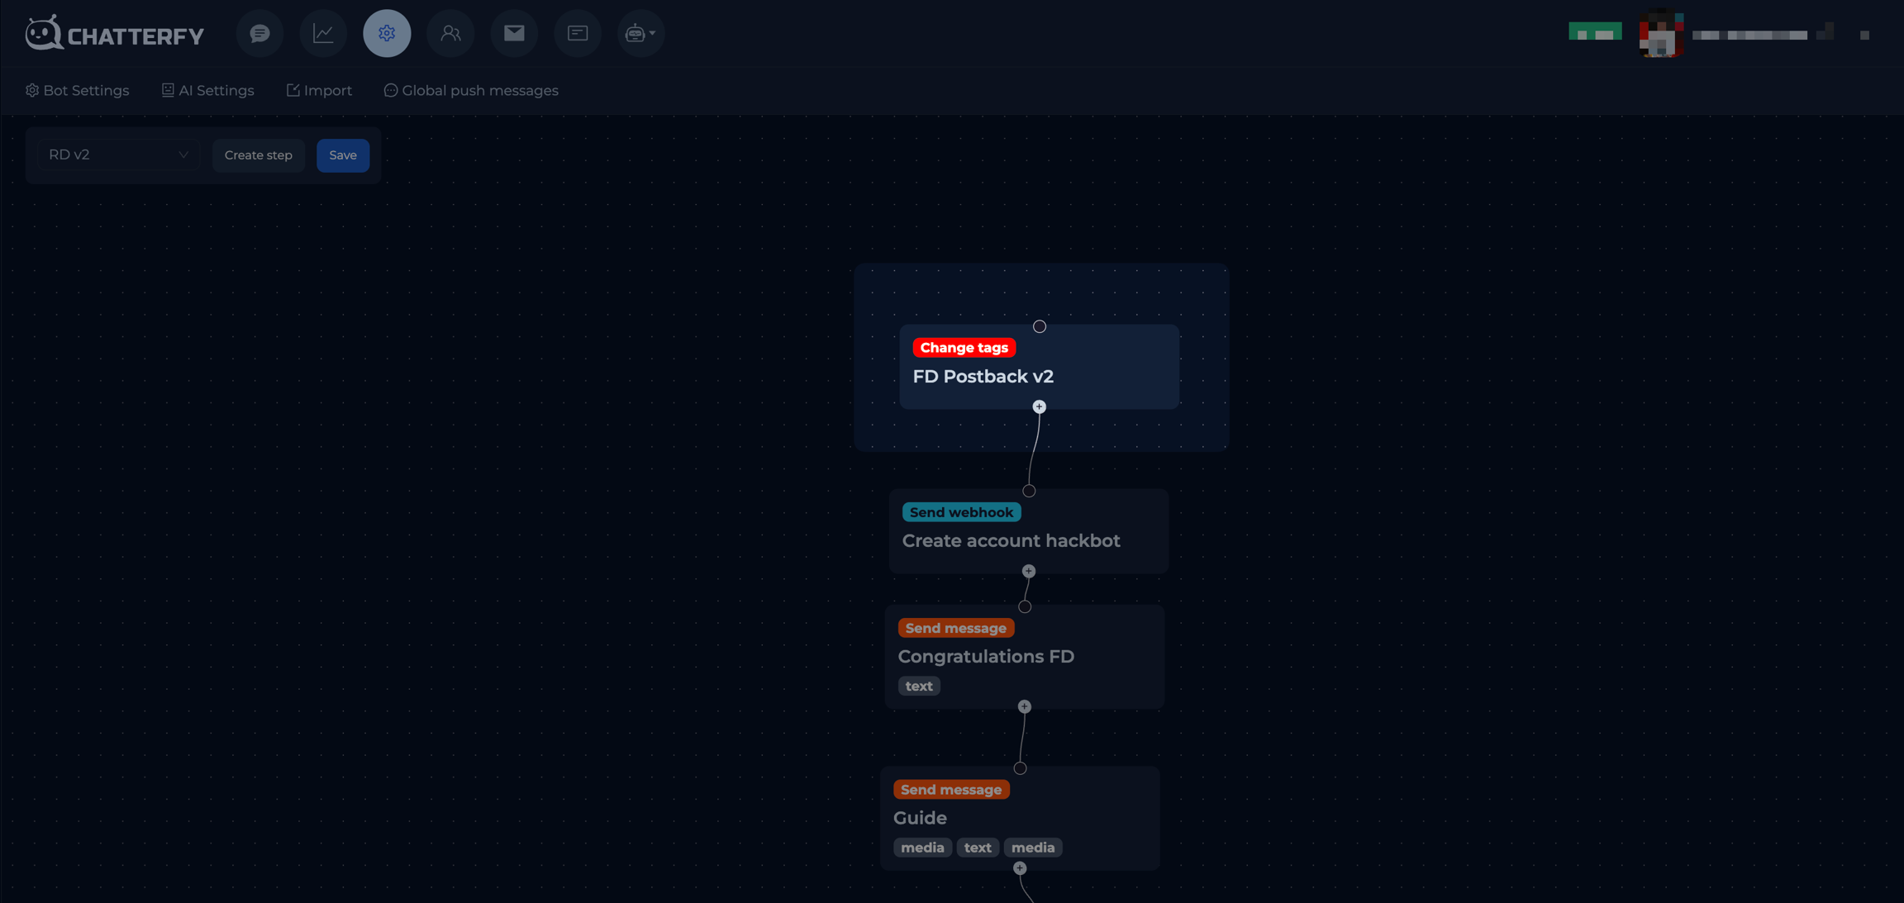Open the users icon in navigation
1904x903 pixels.
(x=450, y=33)
